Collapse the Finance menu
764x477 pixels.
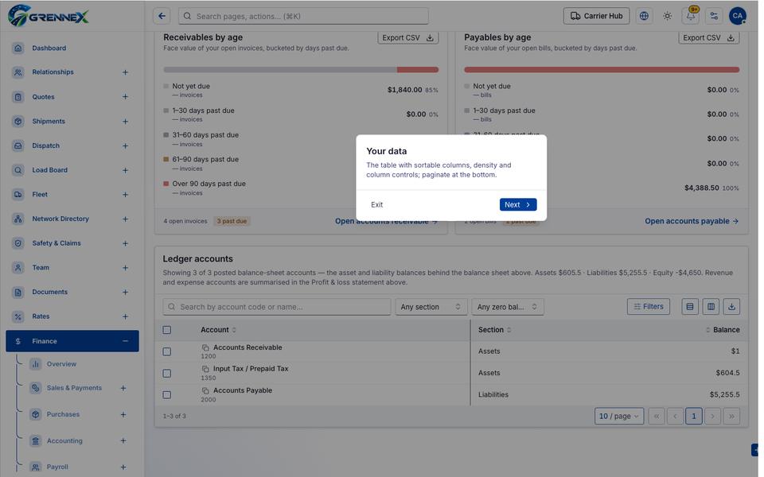coord(125,341)
